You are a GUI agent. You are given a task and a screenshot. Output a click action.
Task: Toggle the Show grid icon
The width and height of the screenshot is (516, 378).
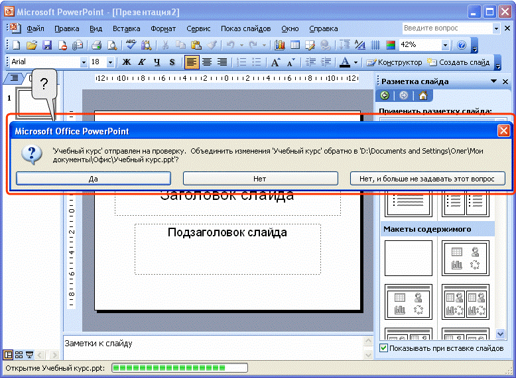pos(375,45)
